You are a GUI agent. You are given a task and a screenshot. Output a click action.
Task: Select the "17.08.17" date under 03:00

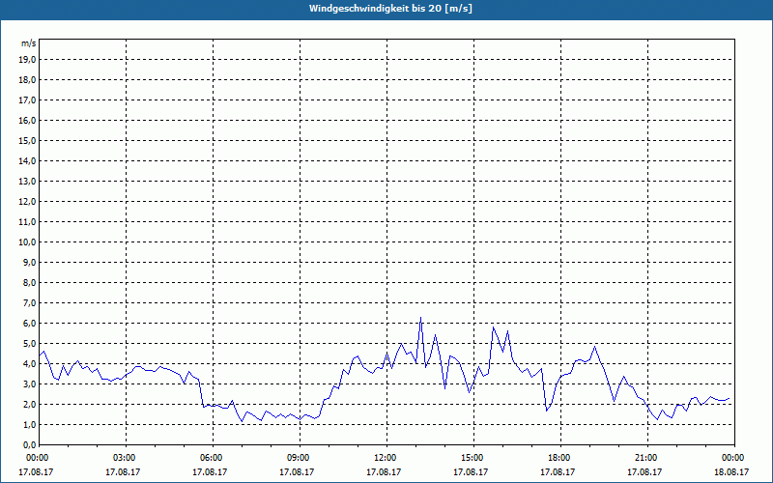pos(123,471)
